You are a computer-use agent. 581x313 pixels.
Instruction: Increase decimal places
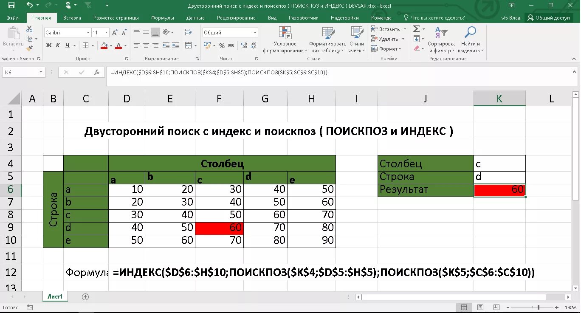(x=243, y=45)
